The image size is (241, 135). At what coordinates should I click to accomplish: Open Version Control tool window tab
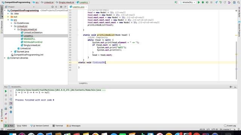click(40, 126)
